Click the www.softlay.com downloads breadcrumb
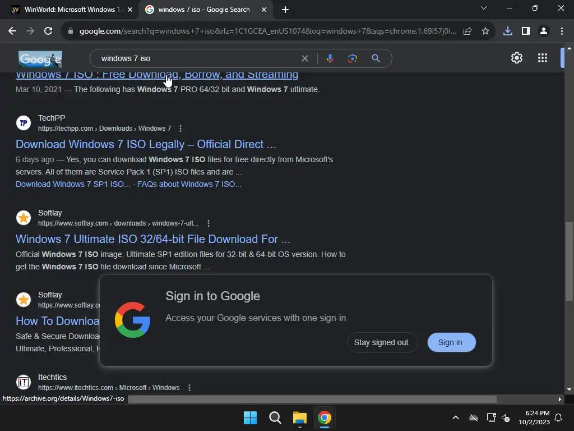This screenshot has width=574, height=431. pyautogui.click(x=119, y=223)
